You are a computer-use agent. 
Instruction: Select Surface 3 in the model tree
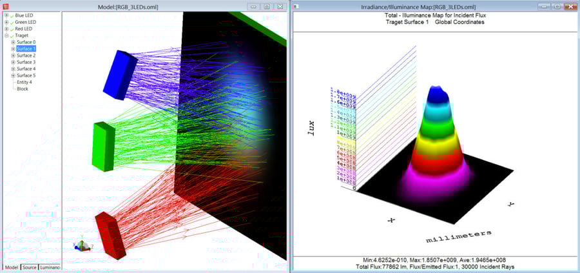[26, 62]
